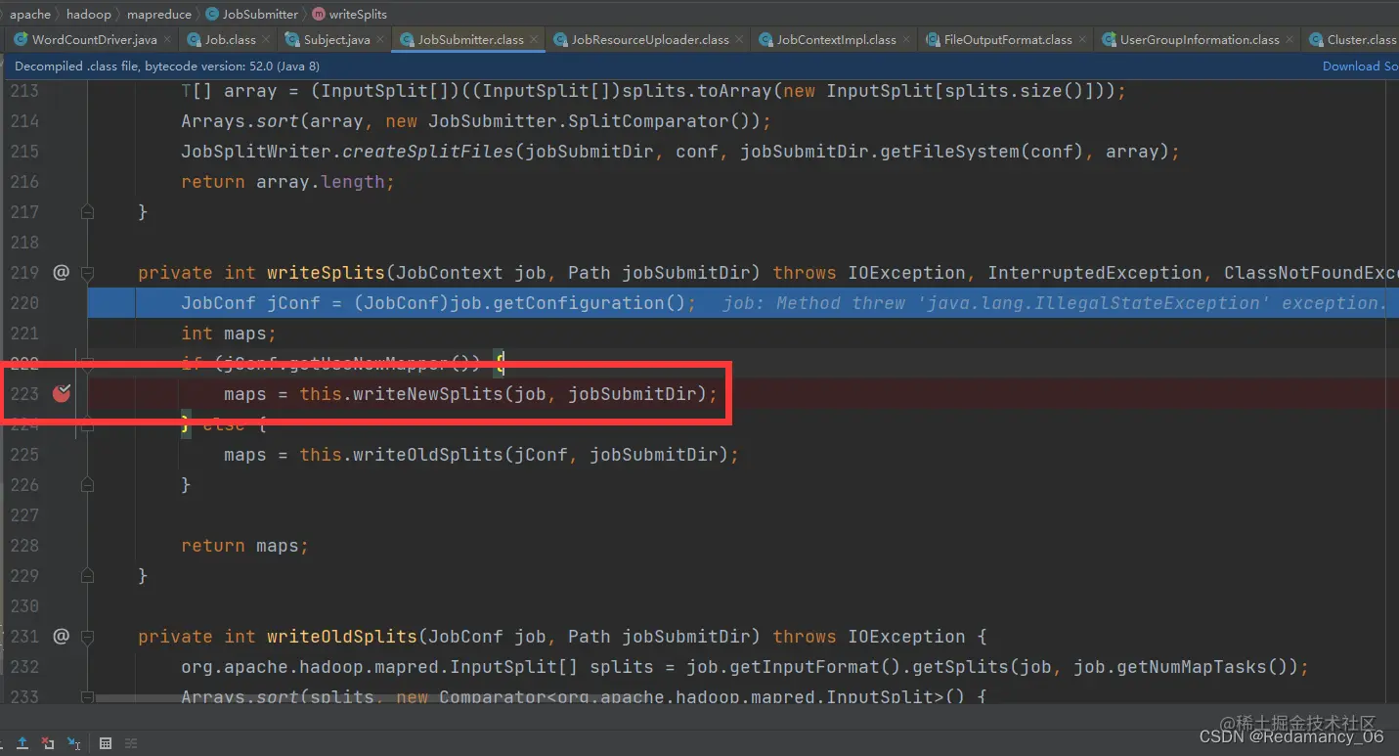Collapse the writeSplits method fold at line 219
The image size is (1399, 756).
click(x=87, y=273)
